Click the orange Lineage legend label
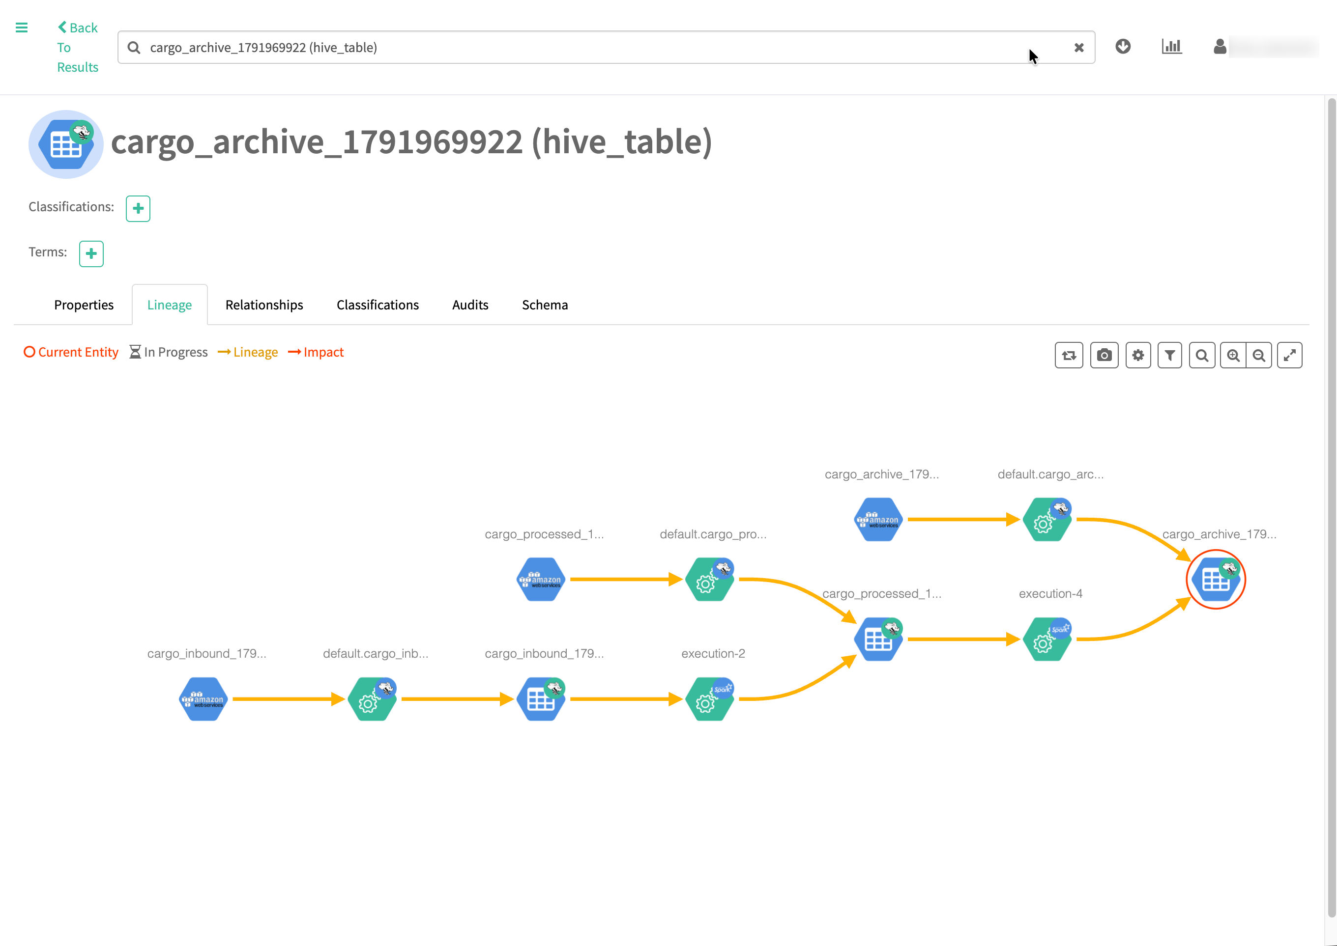Viewport: 1337px width, 946px height. click(x=248, y=353)
